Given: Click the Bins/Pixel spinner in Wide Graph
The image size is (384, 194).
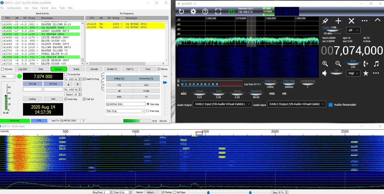Looking at the screenshot, I should (103, 192).
